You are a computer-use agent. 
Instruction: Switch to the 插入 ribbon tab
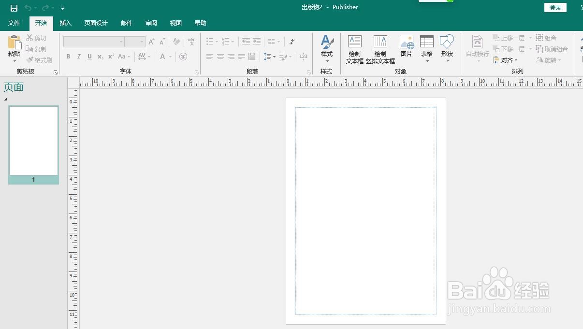65,23
